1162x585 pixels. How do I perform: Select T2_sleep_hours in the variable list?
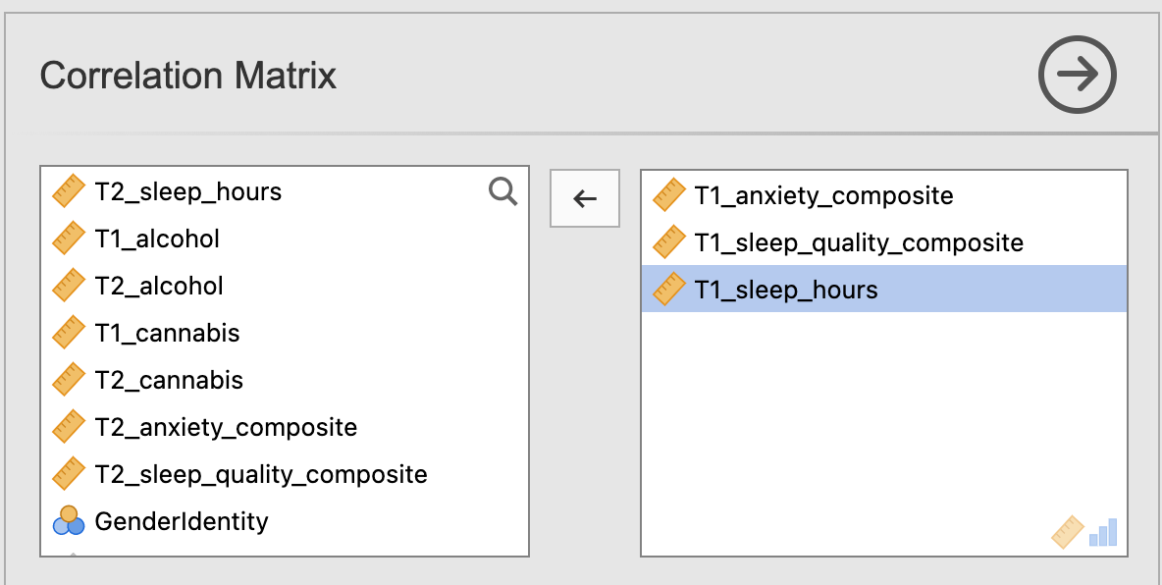pos(285,192)
